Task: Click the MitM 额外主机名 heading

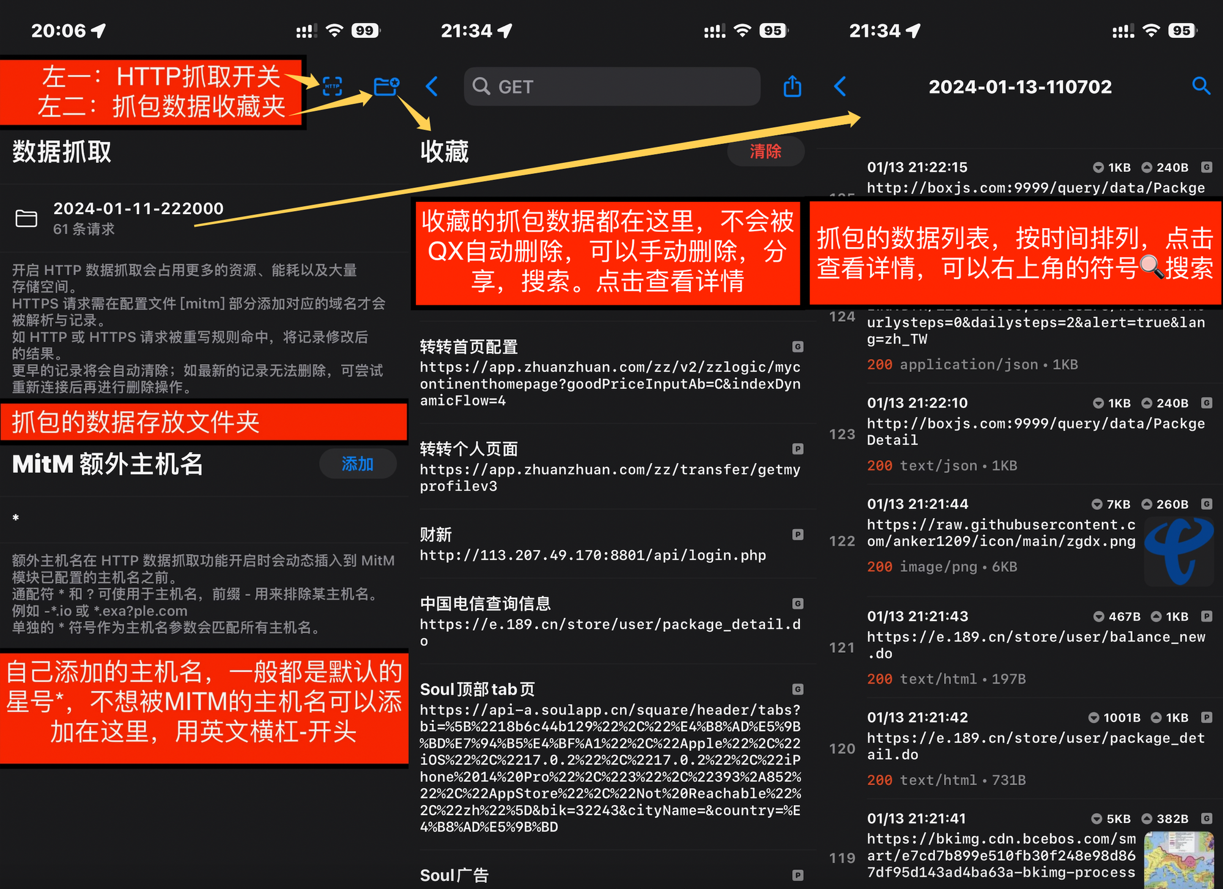Action: click(x=108, y=464)
